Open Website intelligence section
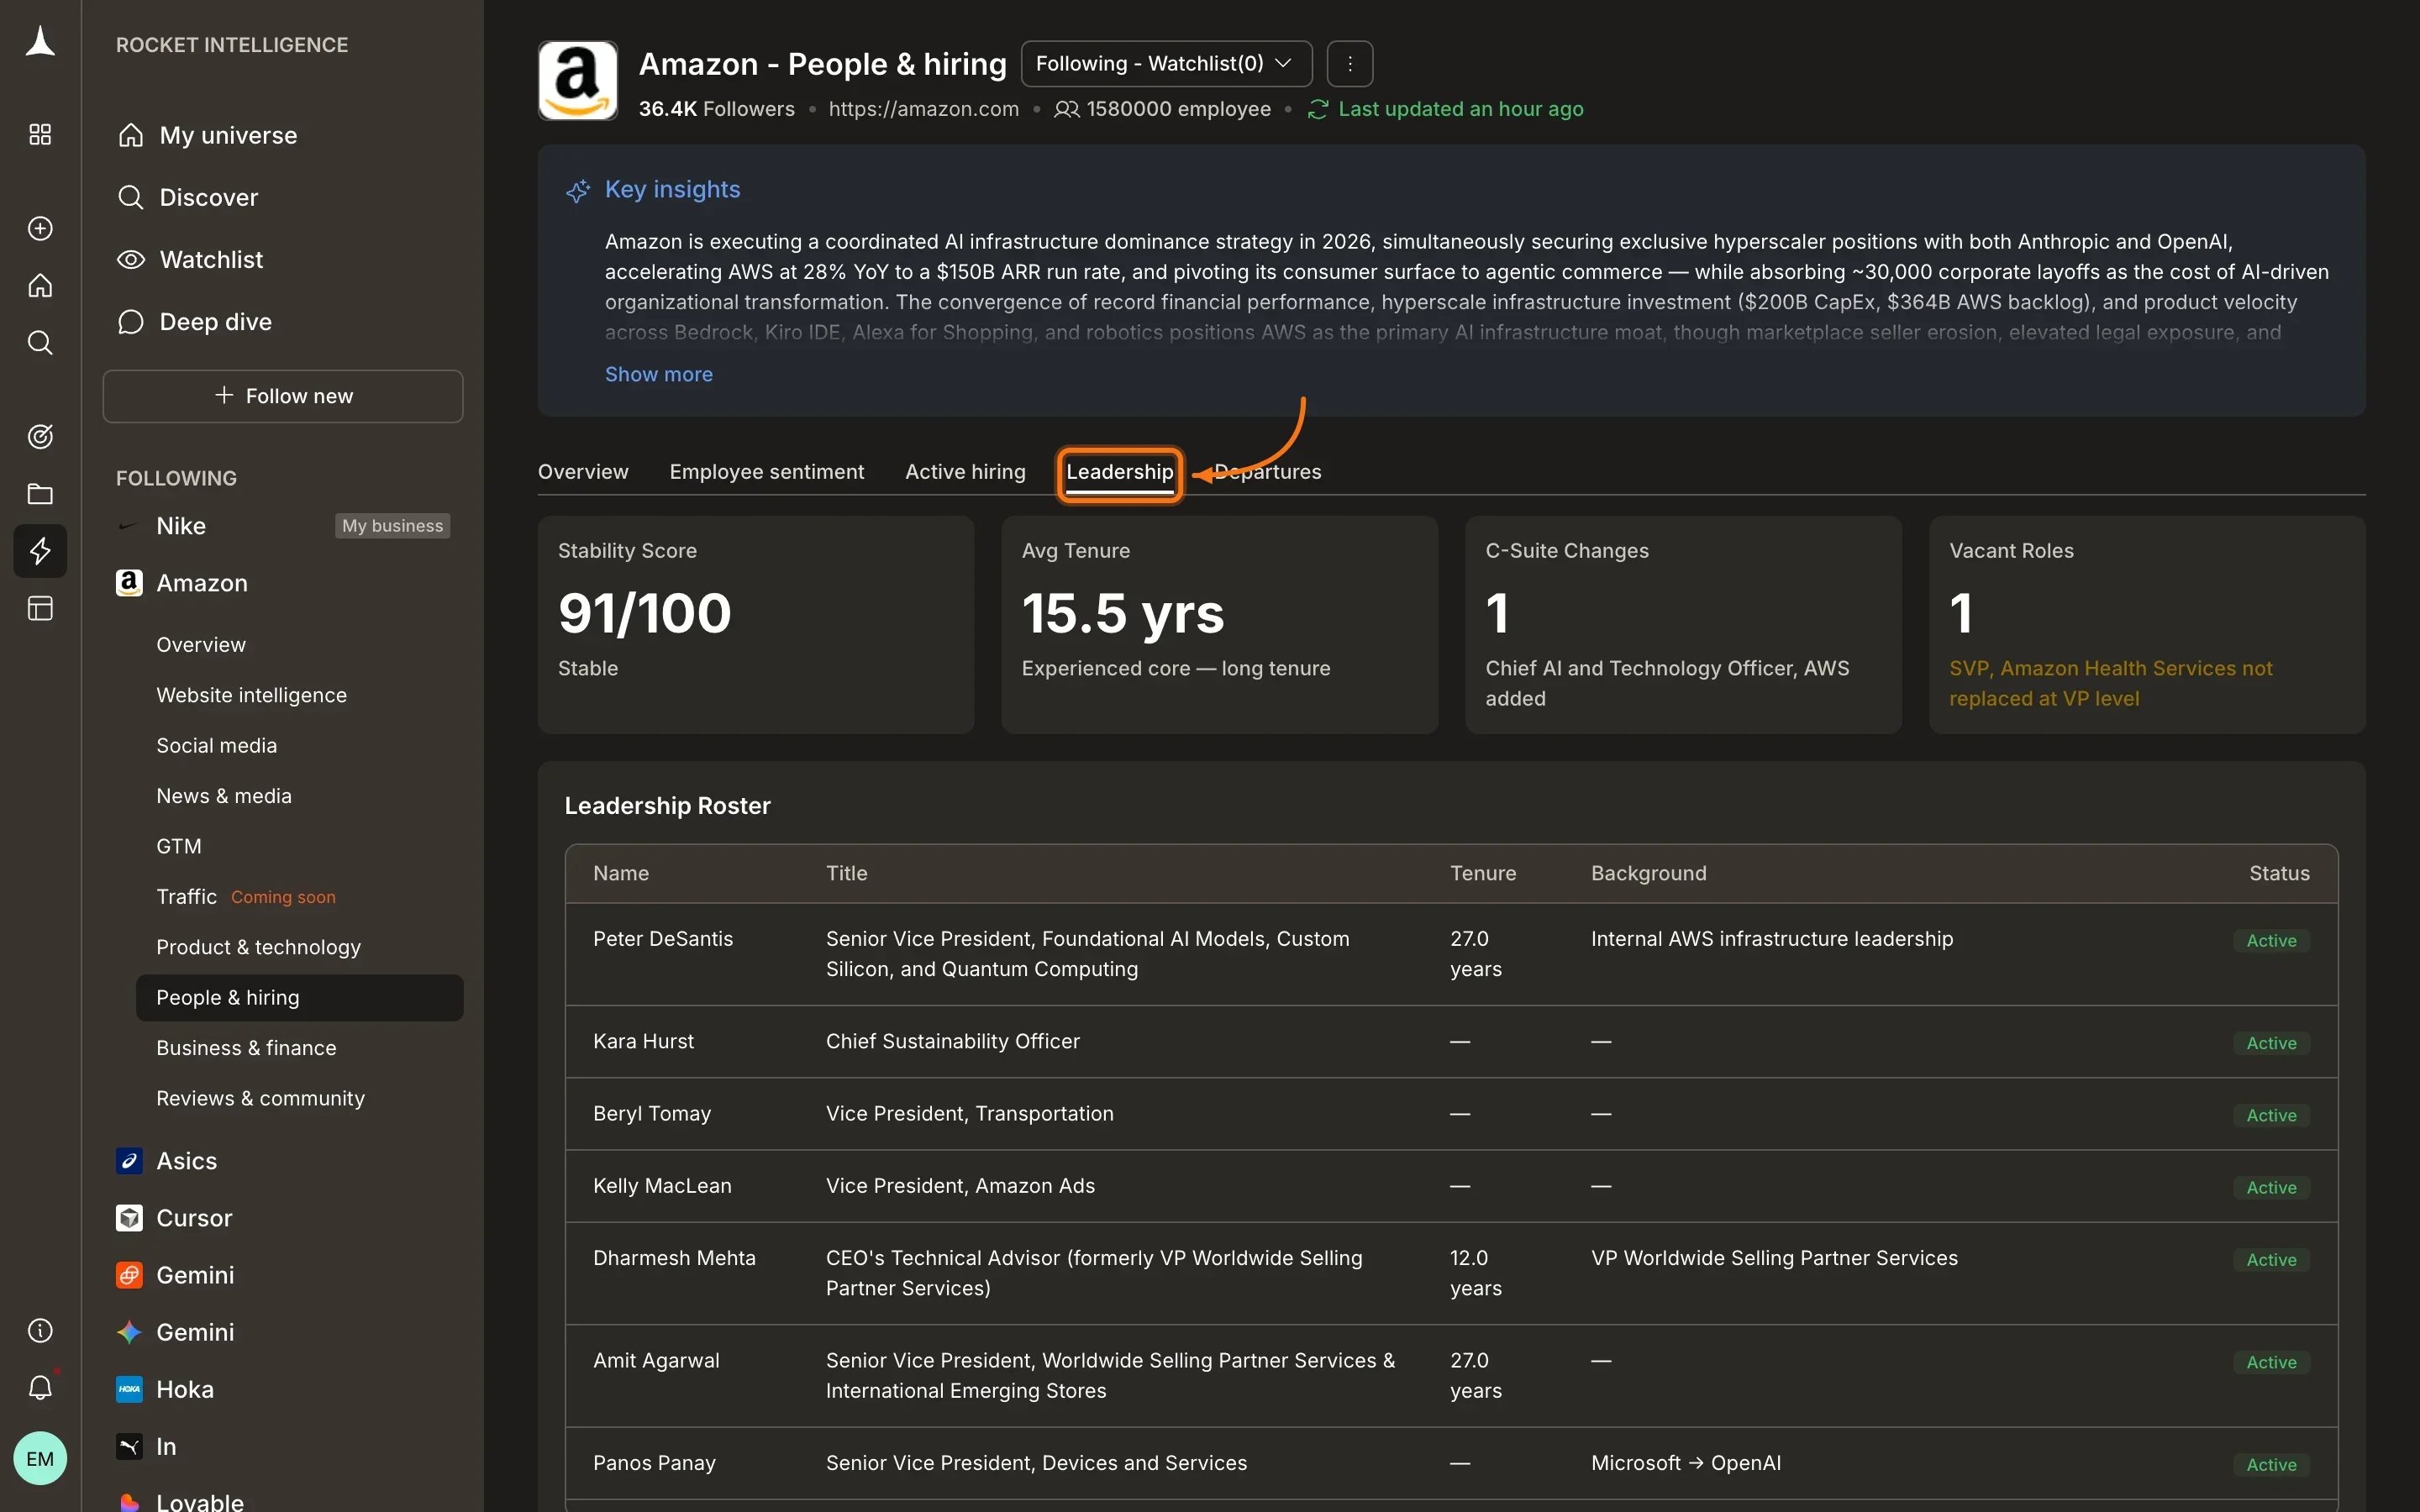The width and height of the screenshot is (2420, 1512). point(251,695)
